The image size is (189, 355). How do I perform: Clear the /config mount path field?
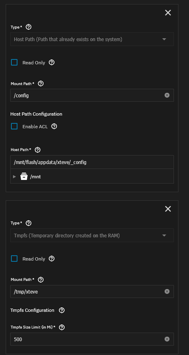click(167, 95)
